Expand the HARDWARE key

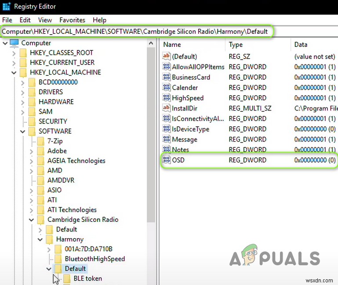pos(23,102)
